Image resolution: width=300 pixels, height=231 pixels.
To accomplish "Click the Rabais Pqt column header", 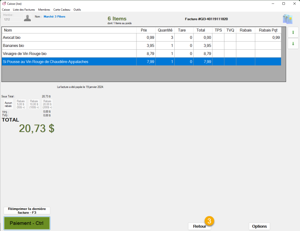I will 268,30.
